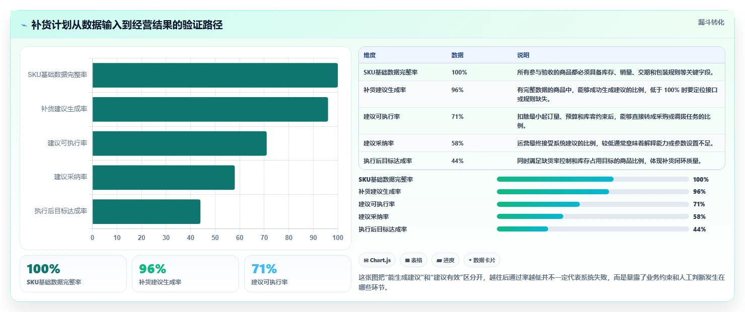Click the 执行后目标达成率 y-axis label in the chart
The image size is (745, 312).
60,211
